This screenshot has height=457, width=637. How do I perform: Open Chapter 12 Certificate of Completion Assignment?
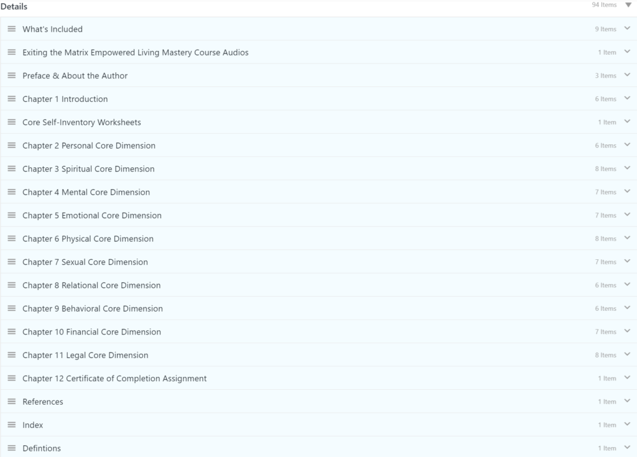(x=114, y=379)
